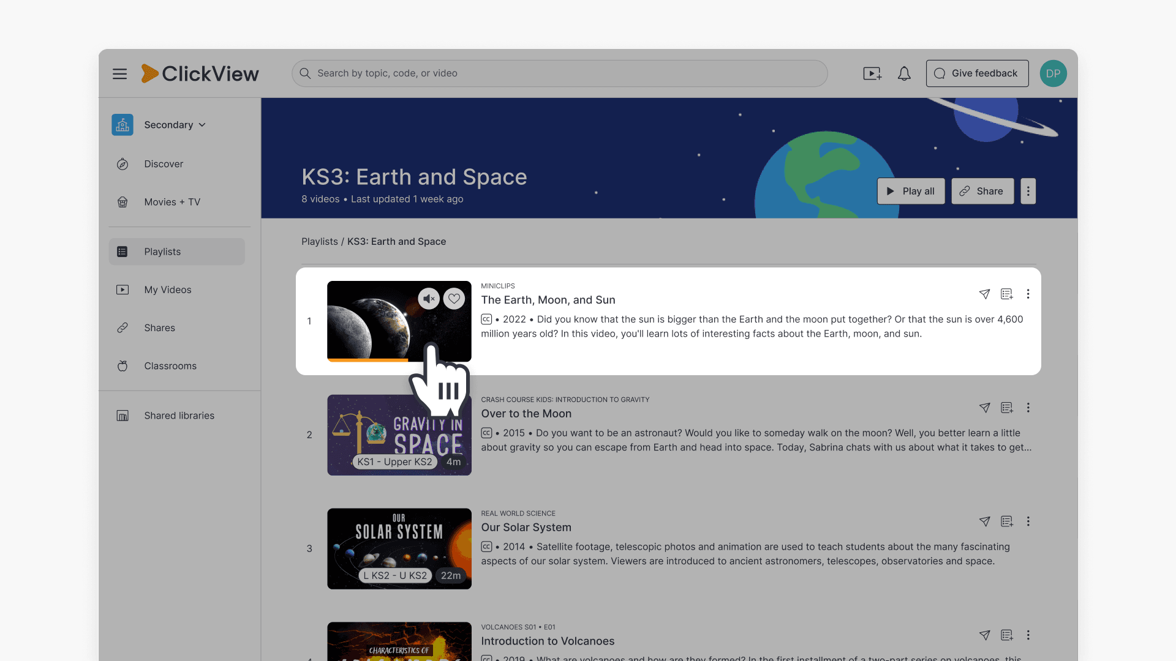The width and height of the screenshot is (1176, 661).
Task: Open more options for Our Solar System
Action: (x=1028, y=521)
